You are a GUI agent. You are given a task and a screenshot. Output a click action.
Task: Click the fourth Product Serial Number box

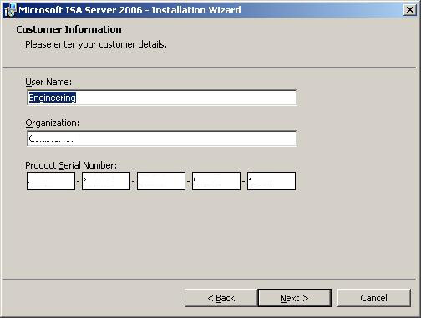[x=216, y=181]
